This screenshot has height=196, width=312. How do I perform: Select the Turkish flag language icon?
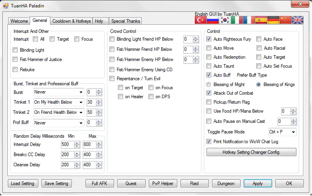coord(201,20)
